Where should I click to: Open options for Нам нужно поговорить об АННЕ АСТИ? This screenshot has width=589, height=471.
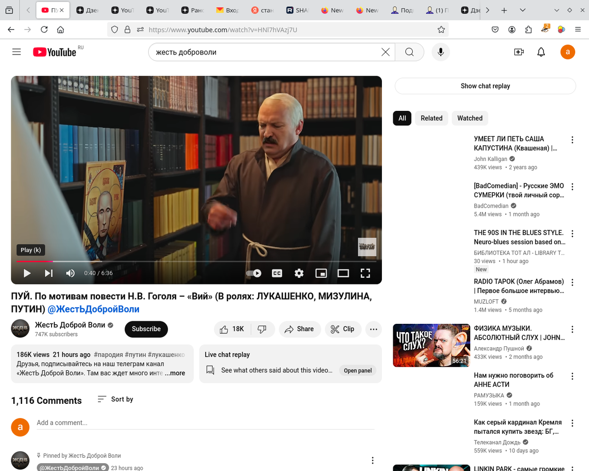[x=572, y=376]
